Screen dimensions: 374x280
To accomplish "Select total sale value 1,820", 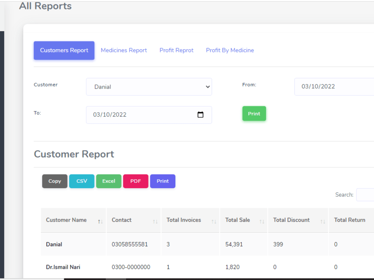I will (232, 267).
